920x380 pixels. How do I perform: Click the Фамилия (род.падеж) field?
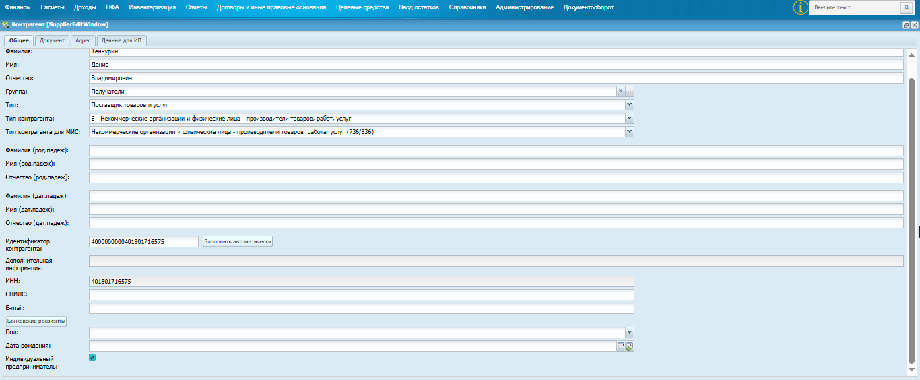point(496,150)
